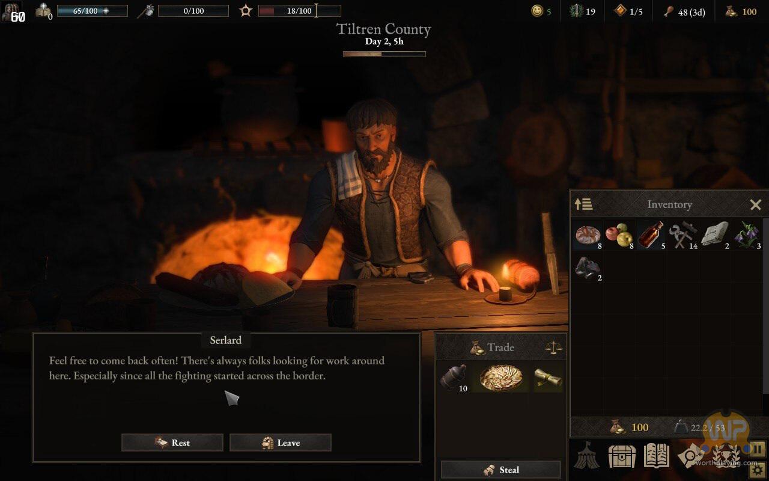769x481 pixels.
Task: Select the pie dish in Trade panel
Action: pyautogui.click(x=500, y=377)
